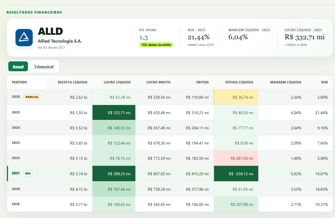Screen dimensions: 335x218
Task: Click the ALLD ticker heading
Action: click(50, 31)
